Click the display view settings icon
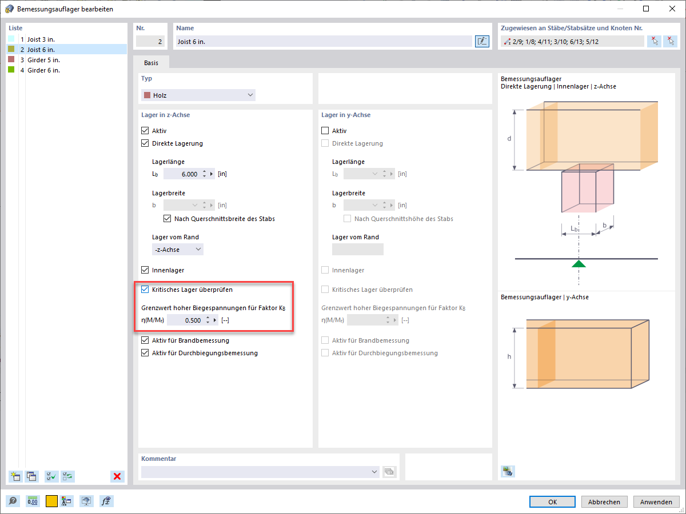This screenshot has height=514, width=686. (x=86, y=501)
